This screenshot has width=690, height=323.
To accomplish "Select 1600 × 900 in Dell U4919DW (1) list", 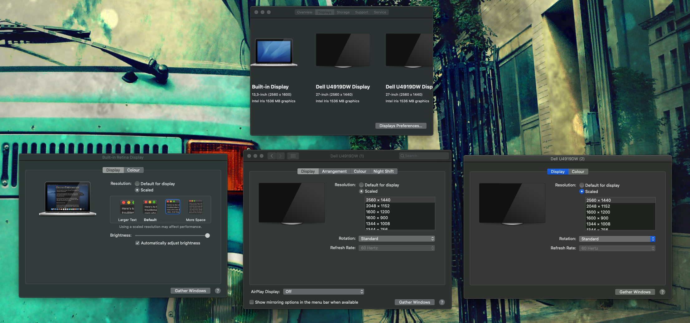I will (400, 218).
